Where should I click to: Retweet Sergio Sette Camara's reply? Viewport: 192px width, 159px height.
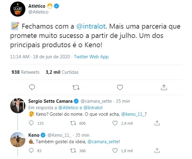73,123
